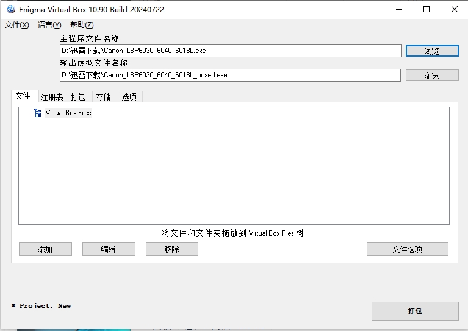Switch to the 存储 tab
The width and height of the screenshot is (468, 331).
pyautogui.click(x=104, y=97)
